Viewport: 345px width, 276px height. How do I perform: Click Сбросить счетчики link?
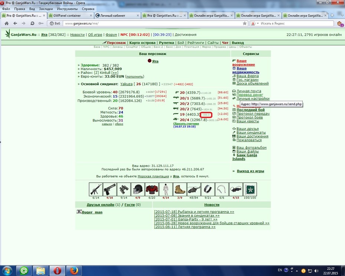(x=186, y=124)
